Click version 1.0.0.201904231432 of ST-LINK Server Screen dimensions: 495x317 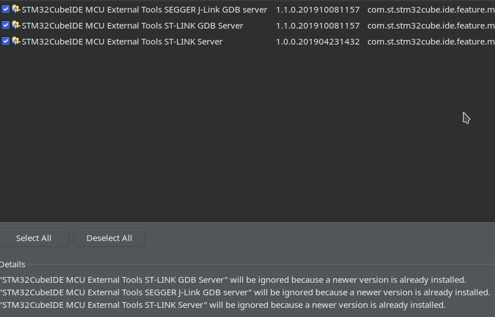click(318, 42)
